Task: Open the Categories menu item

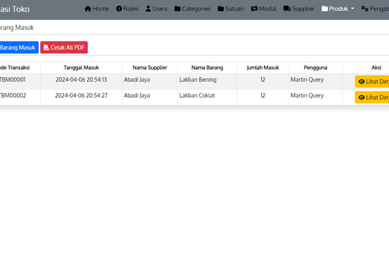Action: coord(193,8)
